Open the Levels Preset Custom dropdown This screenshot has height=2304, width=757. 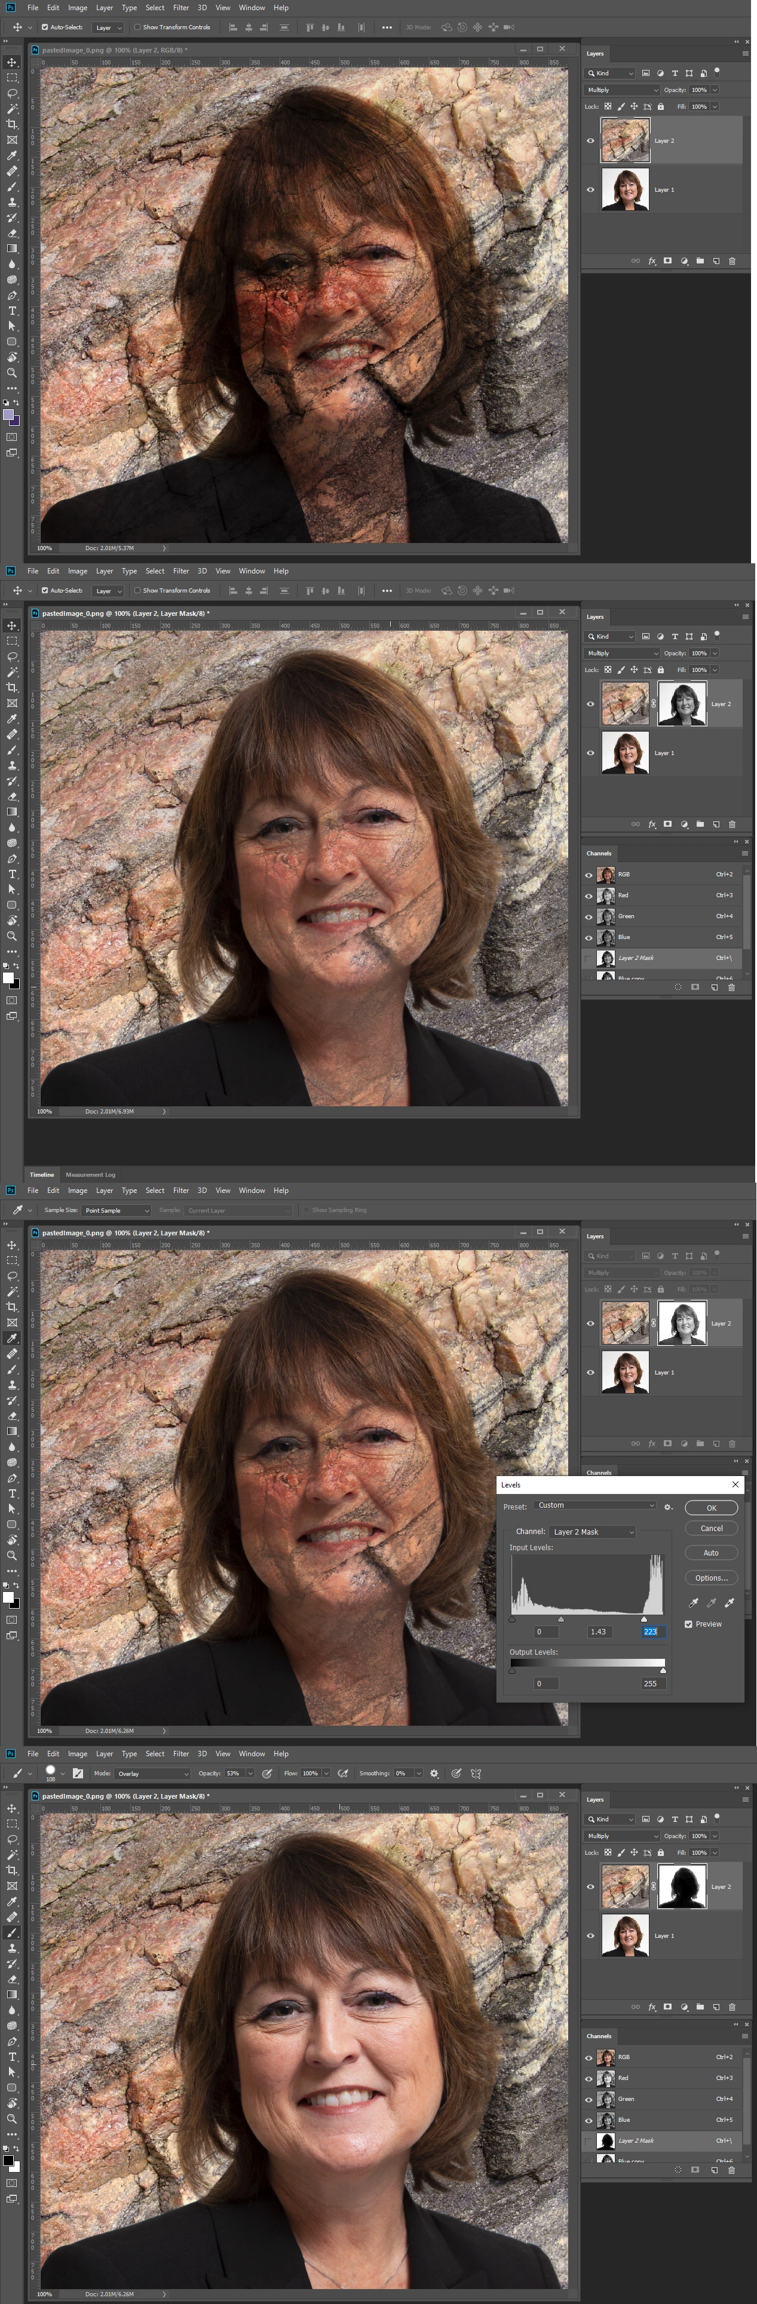tap(594, 1506)
